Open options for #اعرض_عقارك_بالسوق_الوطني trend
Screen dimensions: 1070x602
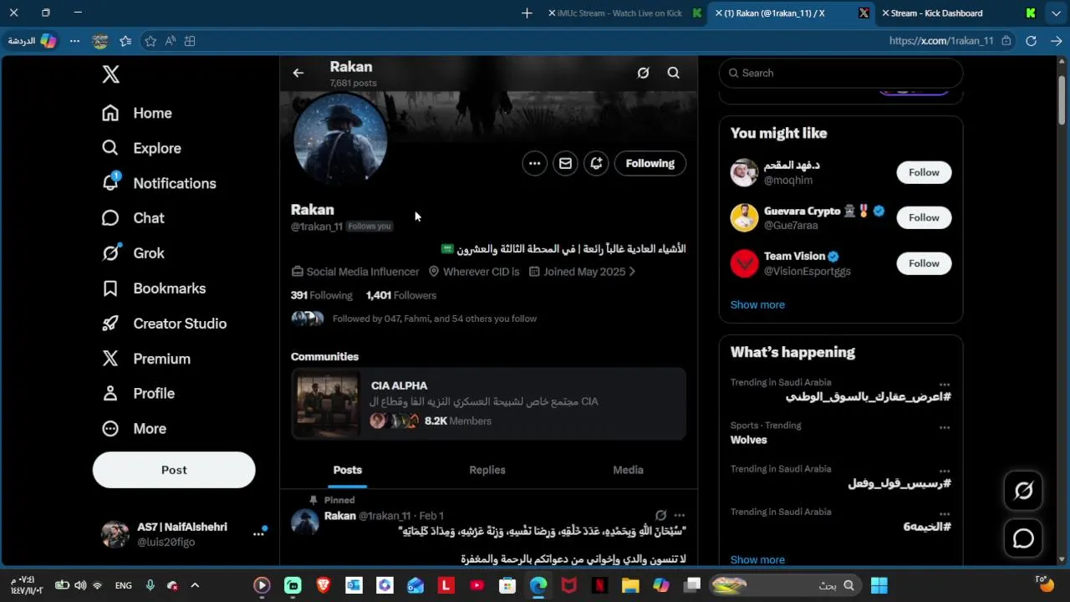coord(944,385)
